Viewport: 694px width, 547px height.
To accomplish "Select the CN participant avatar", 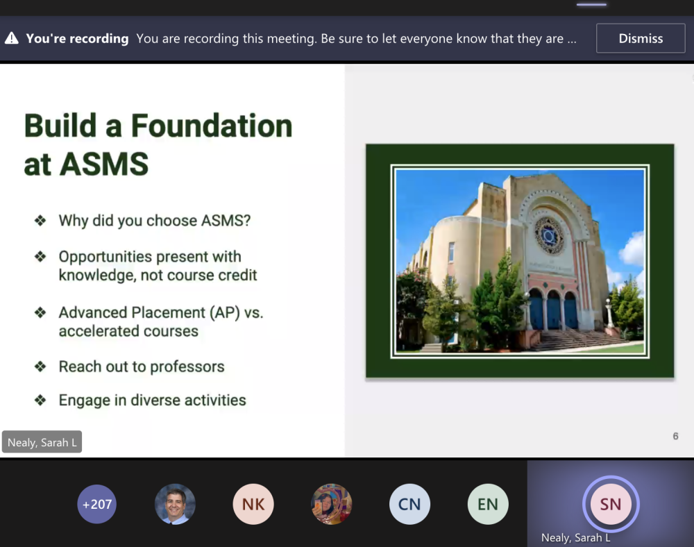I will click(x=409, y=504).
